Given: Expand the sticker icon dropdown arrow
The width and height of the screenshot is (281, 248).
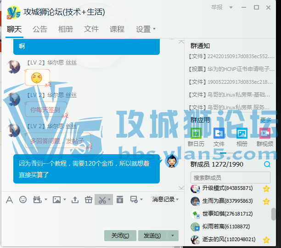Looking at the screenshot, I should [x=46, y=199].
